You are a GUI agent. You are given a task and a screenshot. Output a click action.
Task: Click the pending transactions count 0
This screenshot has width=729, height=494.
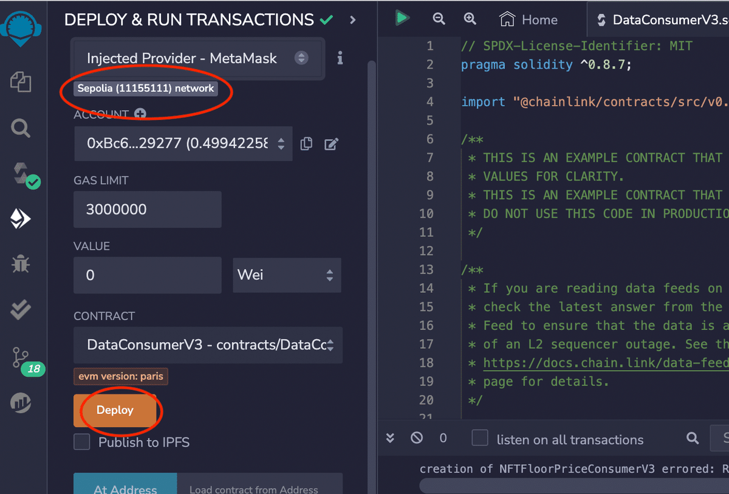443,438
